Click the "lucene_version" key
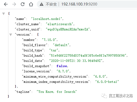137x102 pixels. [x=36, y=71]
